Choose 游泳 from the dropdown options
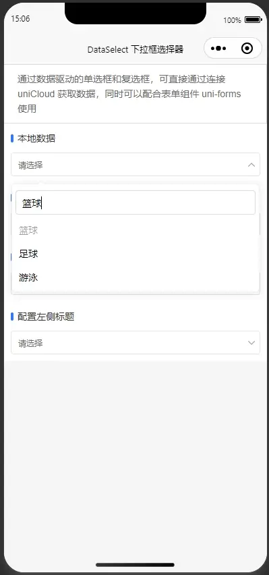The width and height of the screenshot is (269, 575). pos(136,277)
